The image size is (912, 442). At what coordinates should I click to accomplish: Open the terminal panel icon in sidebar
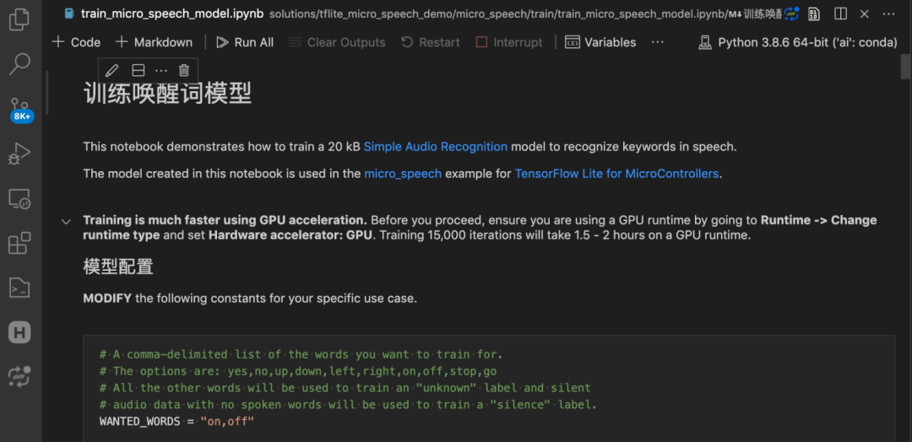tap(19, 288)
